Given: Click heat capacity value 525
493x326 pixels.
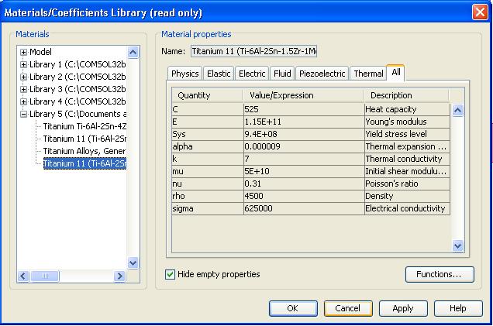Looking at the screenshot, I should (x=304, y=110).
